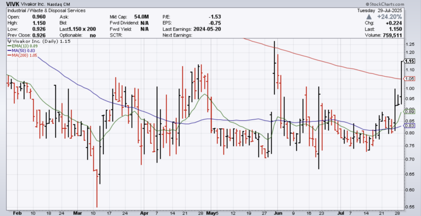Click the 1.15 last price tag on axis

tap(409, 61)
